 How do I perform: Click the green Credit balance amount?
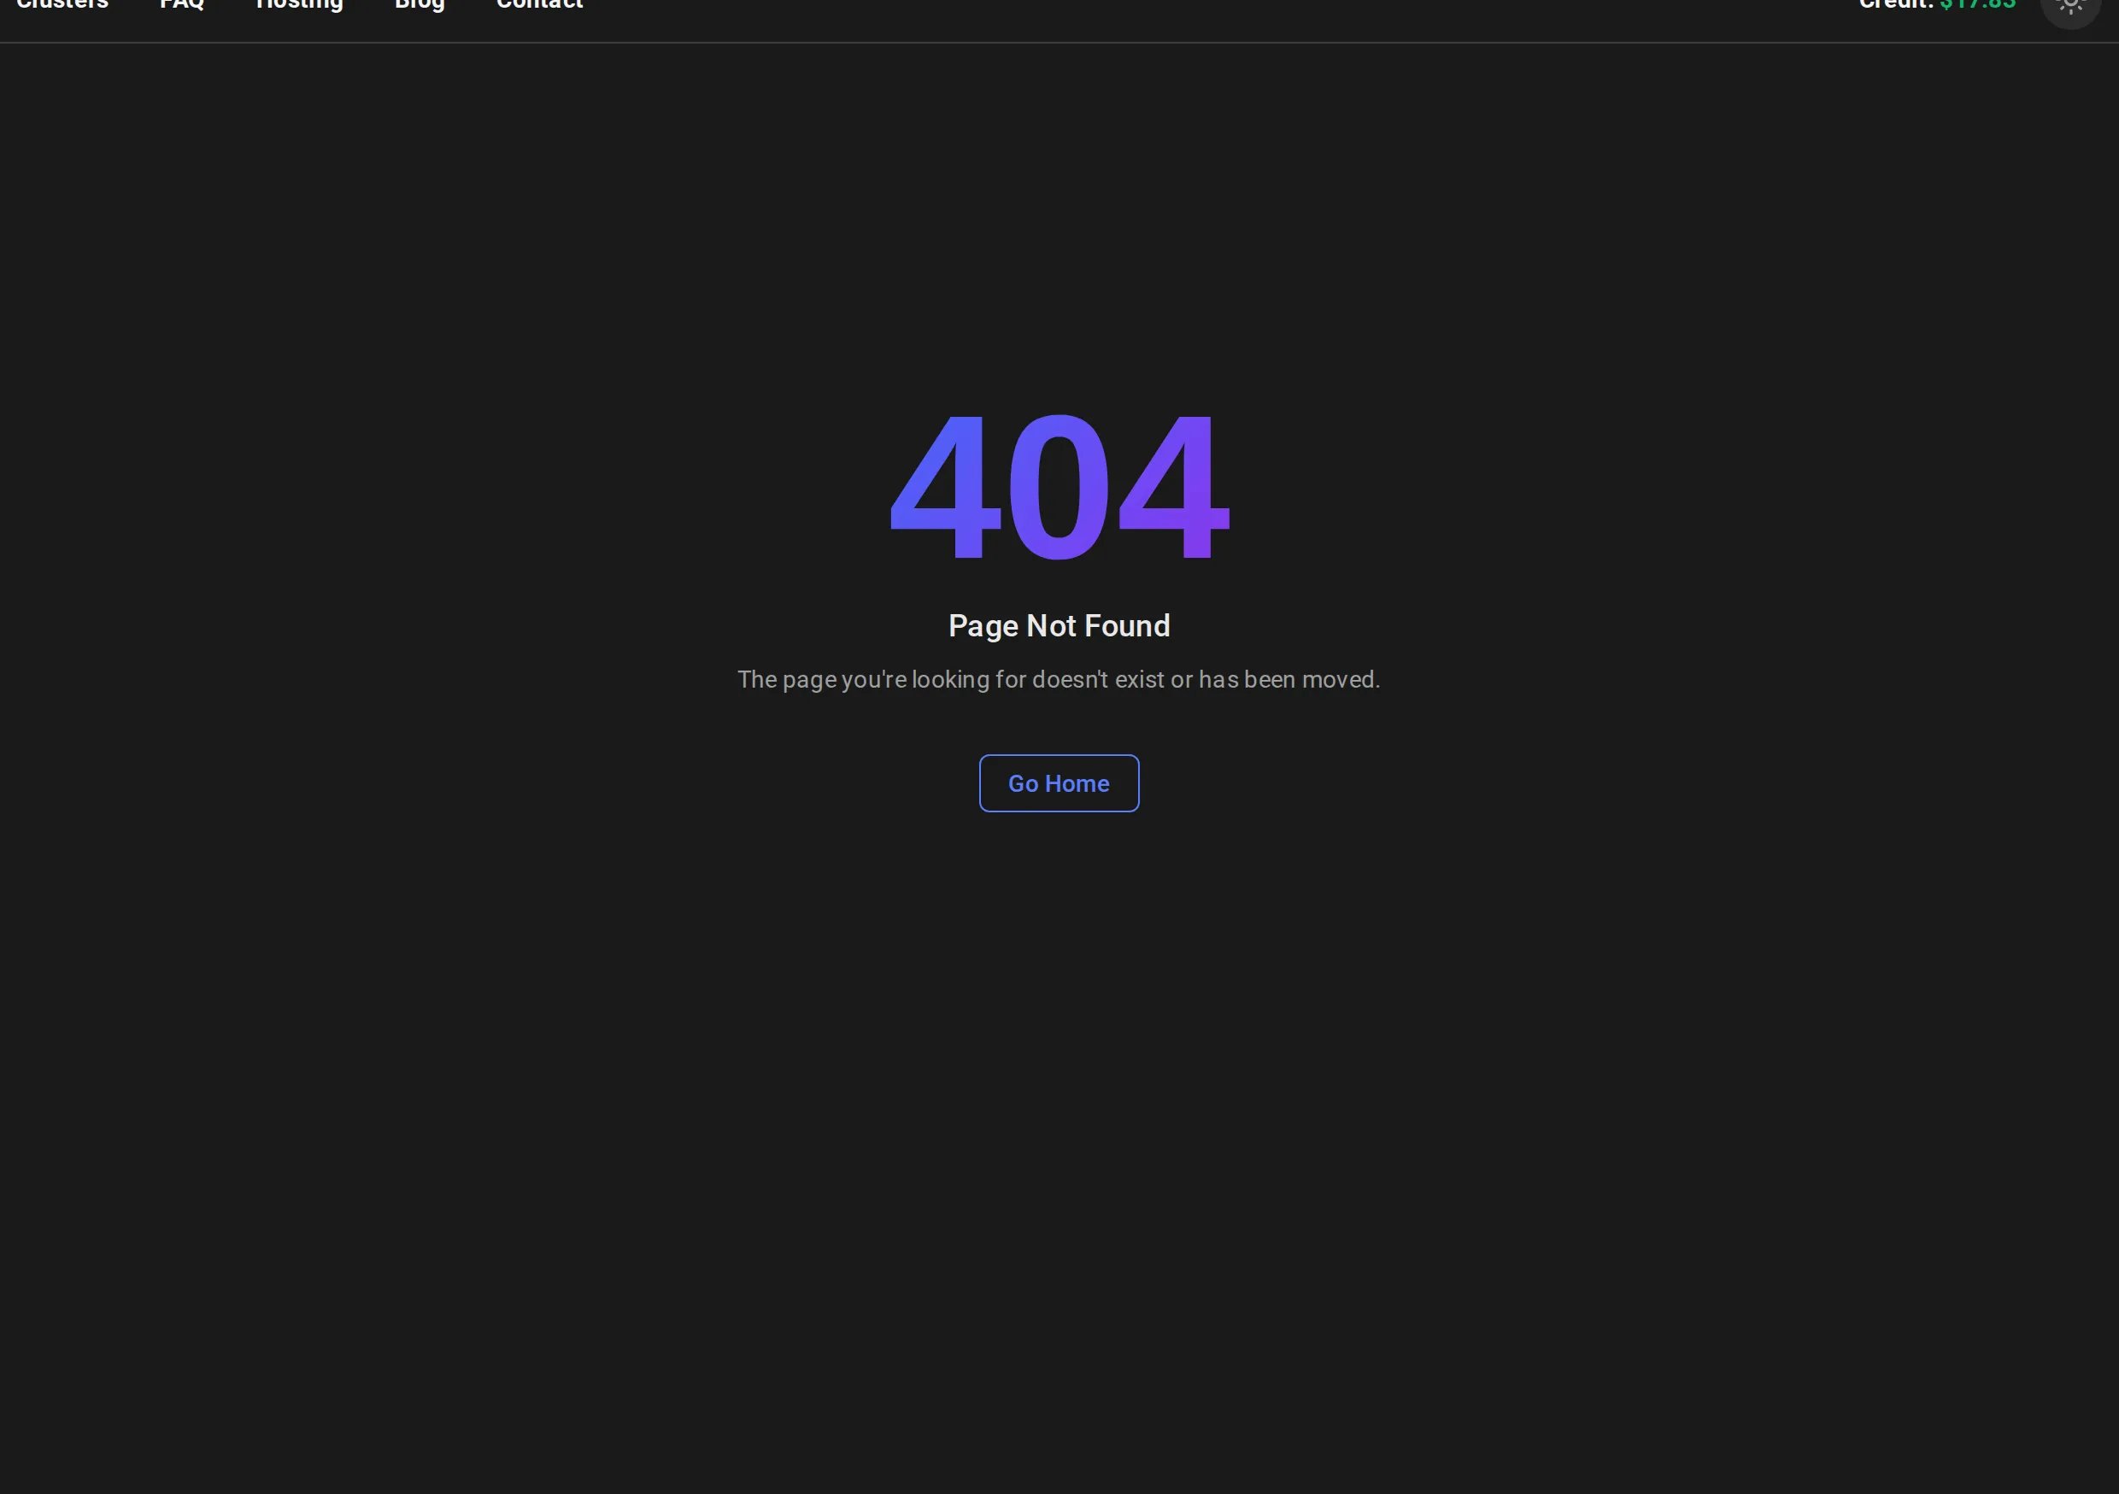coord(1977,4)
